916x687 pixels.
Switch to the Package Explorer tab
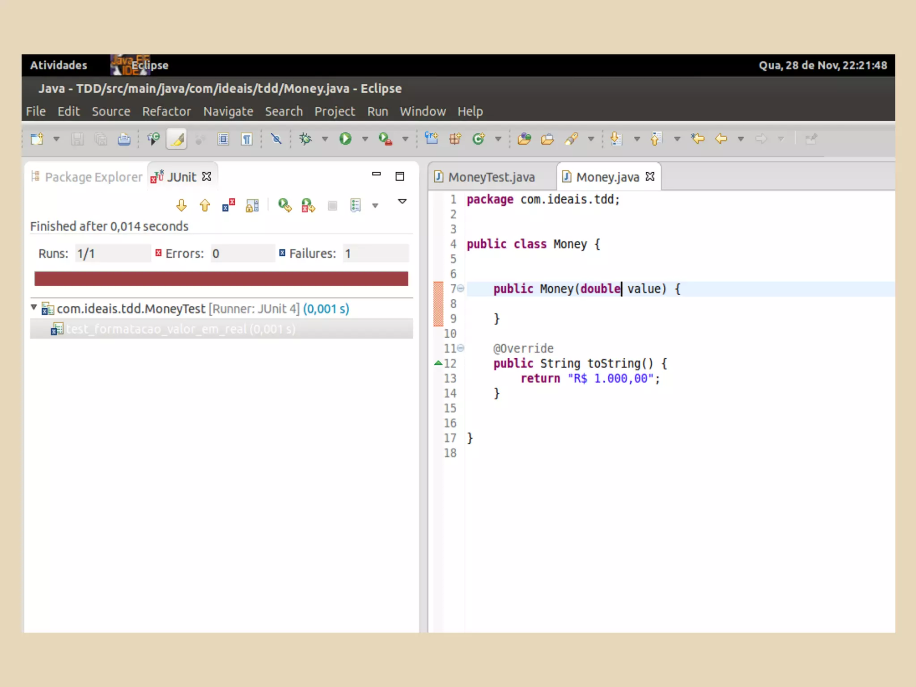93,177
